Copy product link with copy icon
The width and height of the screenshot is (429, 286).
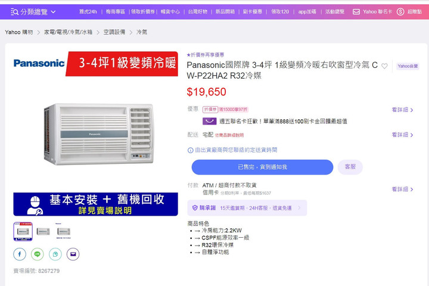coord(55,254)
